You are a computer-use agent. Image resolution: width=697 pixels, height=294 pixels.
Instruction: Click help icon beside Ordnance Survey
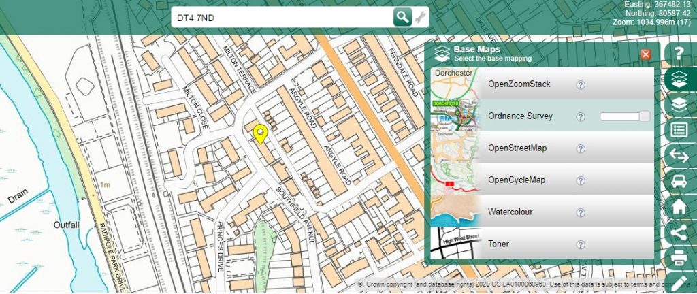tap(581, 117)
